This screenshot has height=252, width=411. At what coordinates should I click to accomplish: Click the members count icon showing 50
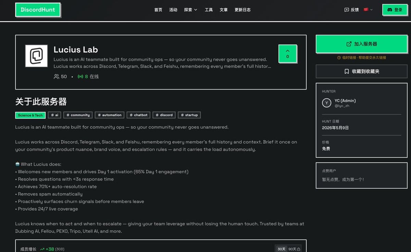(57, 77)
